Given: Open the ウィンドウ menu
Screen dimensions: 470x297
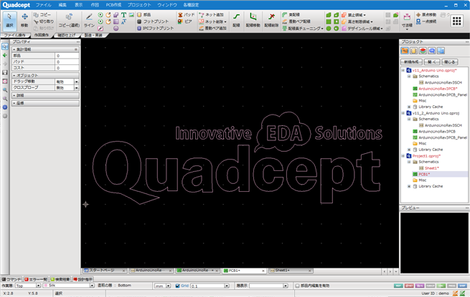Looking at the screenshot, I should 167,5.
